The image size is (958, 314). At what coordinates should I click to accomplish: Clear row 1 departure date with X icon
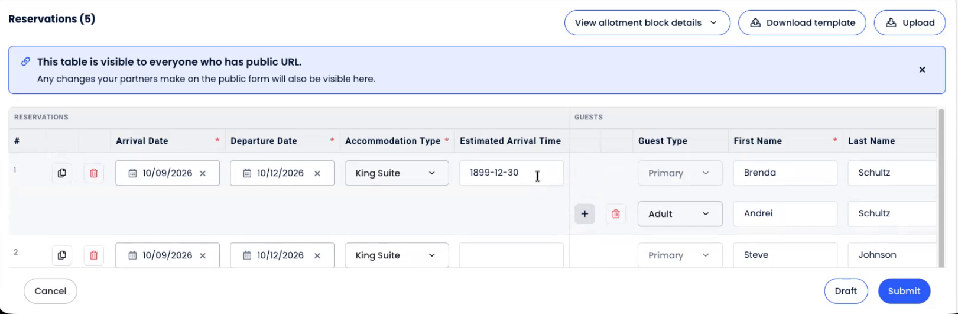point(317,173)
